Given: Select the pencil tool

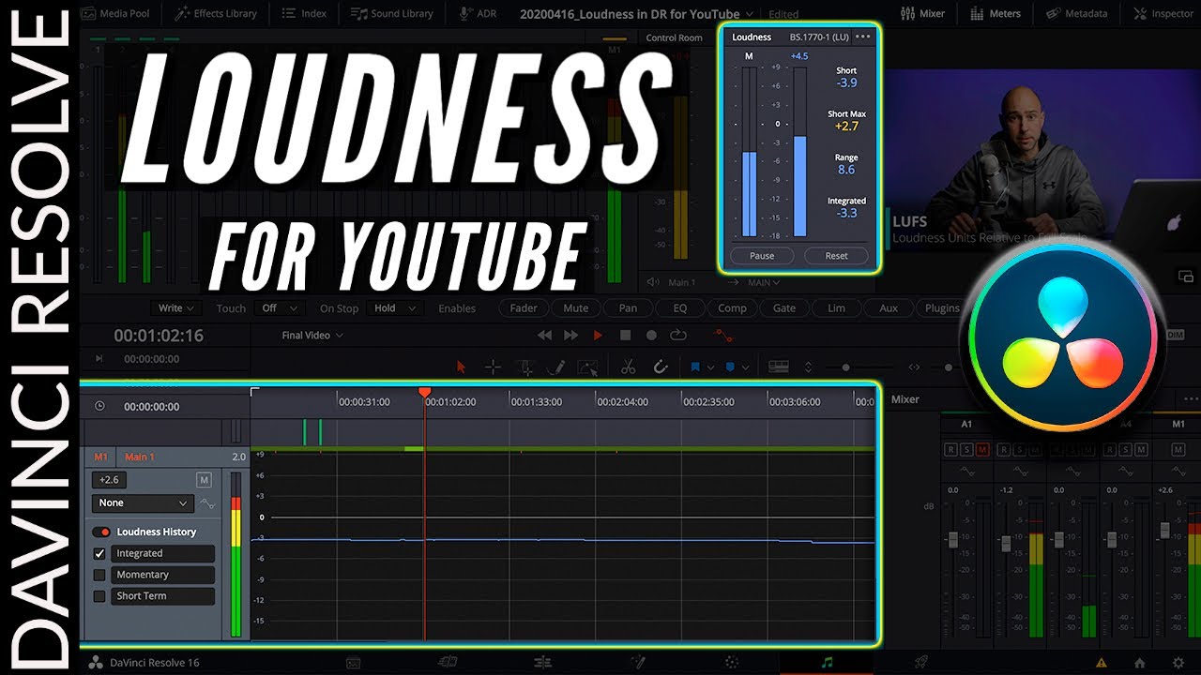Looking at the screenshot, I should [x=556, y=367].
